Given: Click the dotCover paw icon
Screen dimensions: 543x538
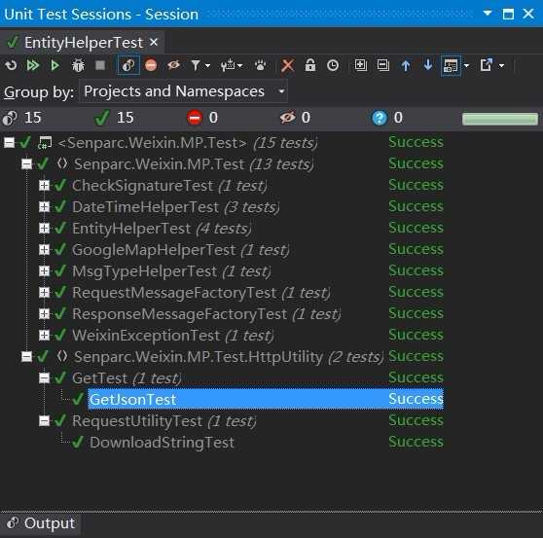Looking at the screenshot, I should (260, 65).
